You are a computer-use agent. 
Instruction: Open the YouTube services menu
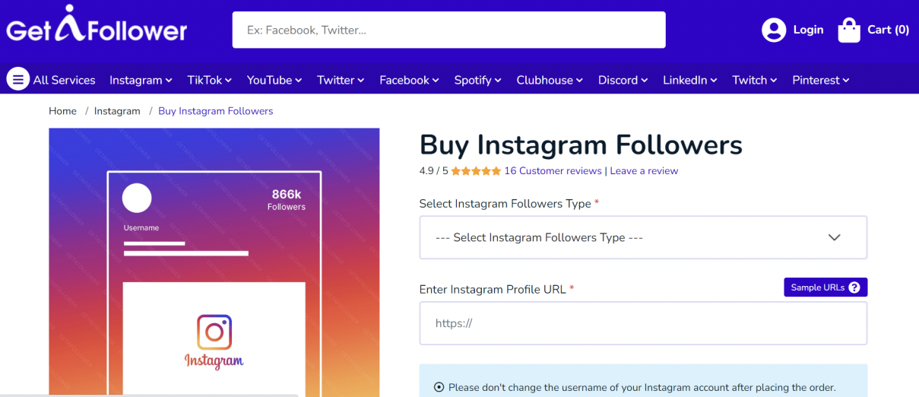coord(274,80)
